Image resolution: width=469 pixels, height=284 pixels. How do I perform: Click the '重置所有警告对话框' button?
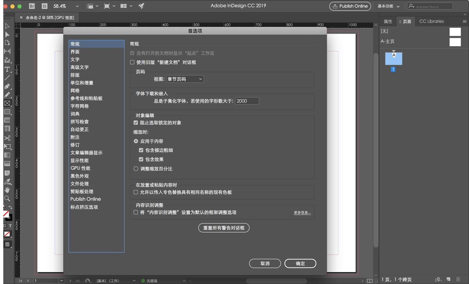(x=224, y=228)
